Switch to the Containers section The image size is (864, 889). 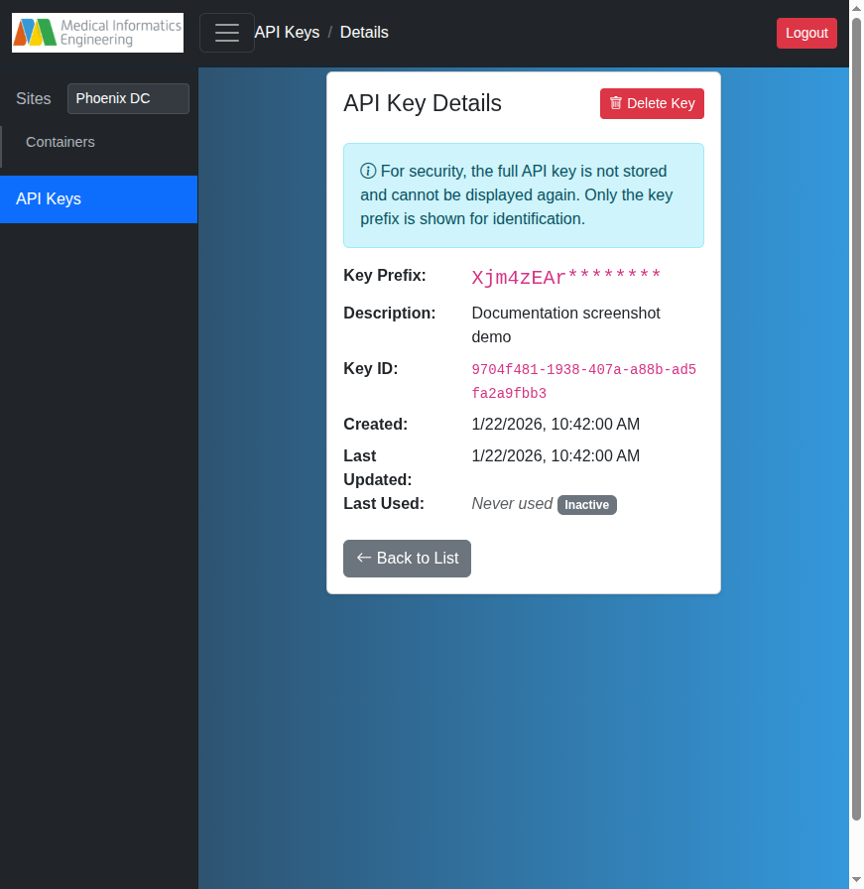click(x=60, y=142)
